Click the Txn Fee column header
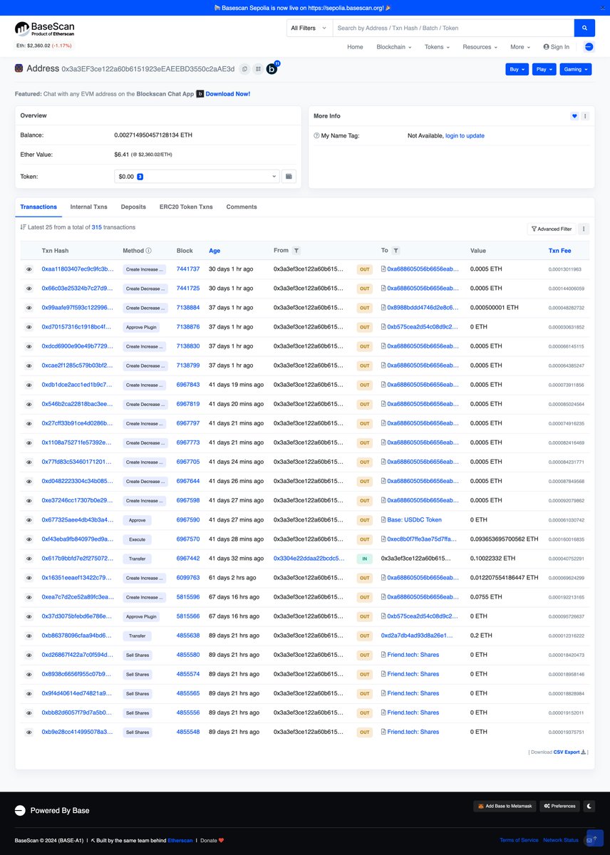This screenshot has height=855, width=610. coord(559,251)
